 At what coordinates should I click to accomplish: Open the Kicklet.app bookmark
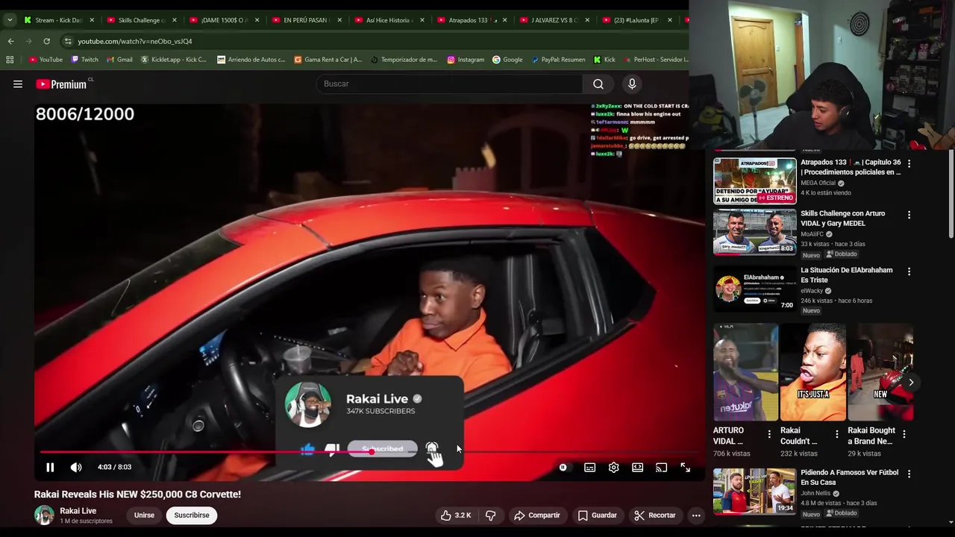pos(174,60)
